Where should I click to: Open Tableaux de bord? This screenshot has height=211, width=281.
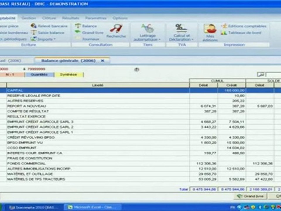point(241,33)
